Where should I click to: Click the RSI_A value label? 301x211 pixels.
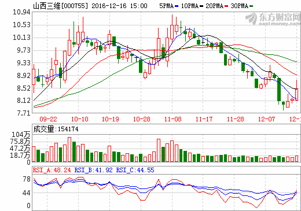point(52,170)
